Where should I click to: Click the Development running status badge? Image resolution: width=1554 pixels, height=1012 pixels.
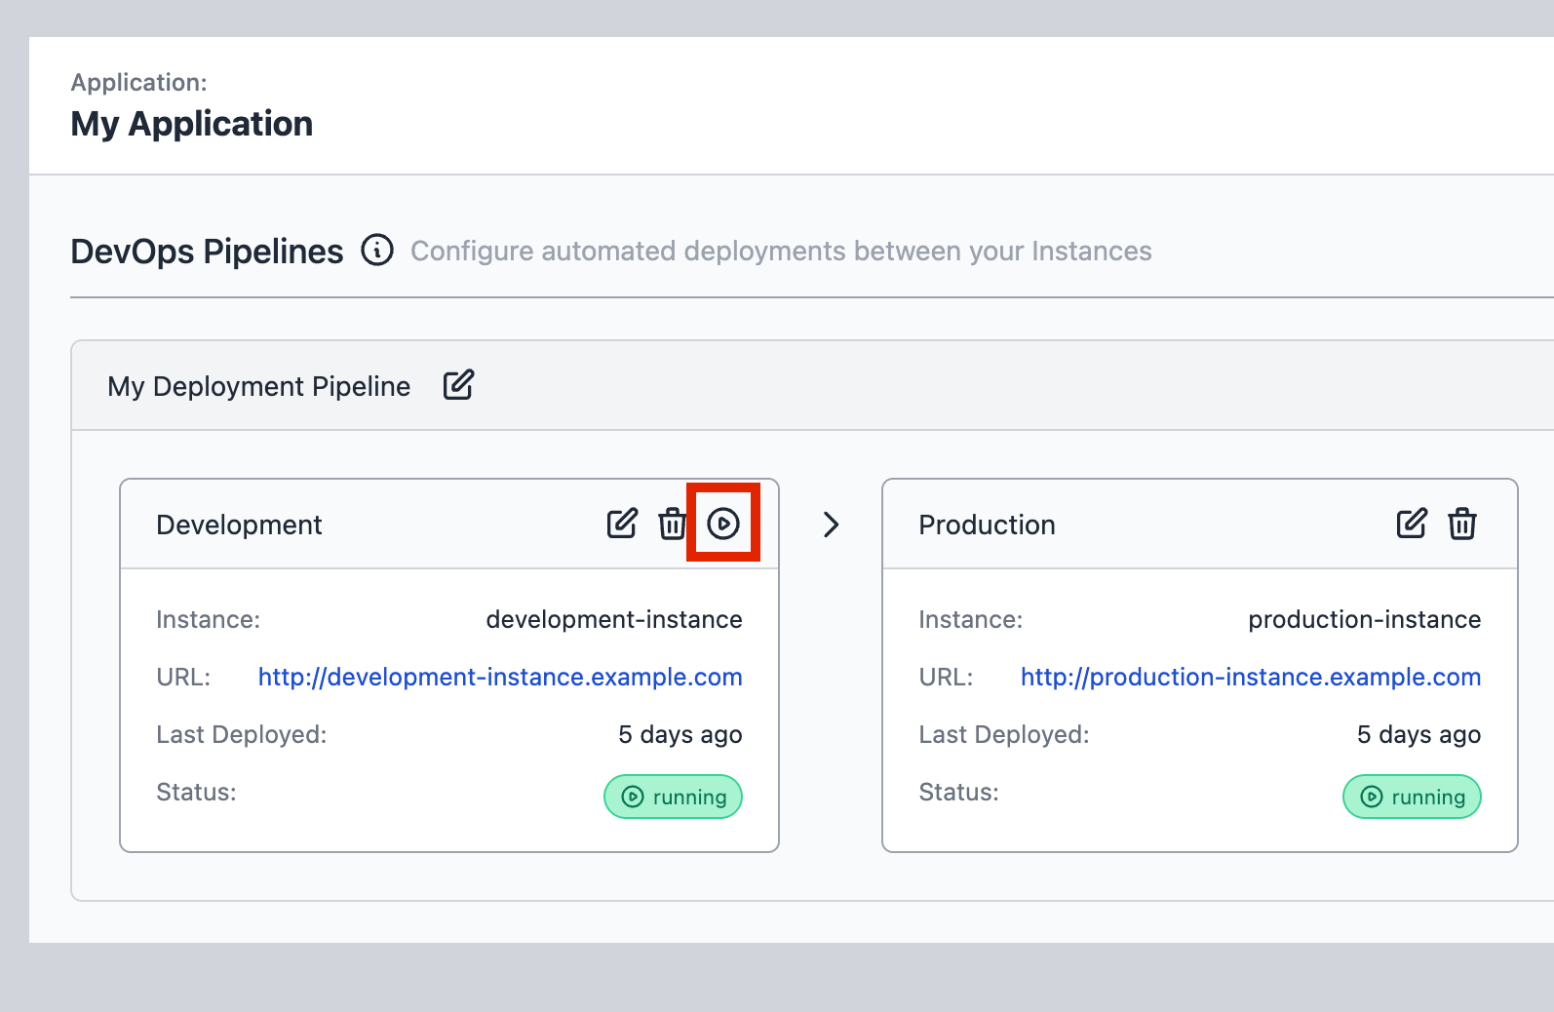673,798
